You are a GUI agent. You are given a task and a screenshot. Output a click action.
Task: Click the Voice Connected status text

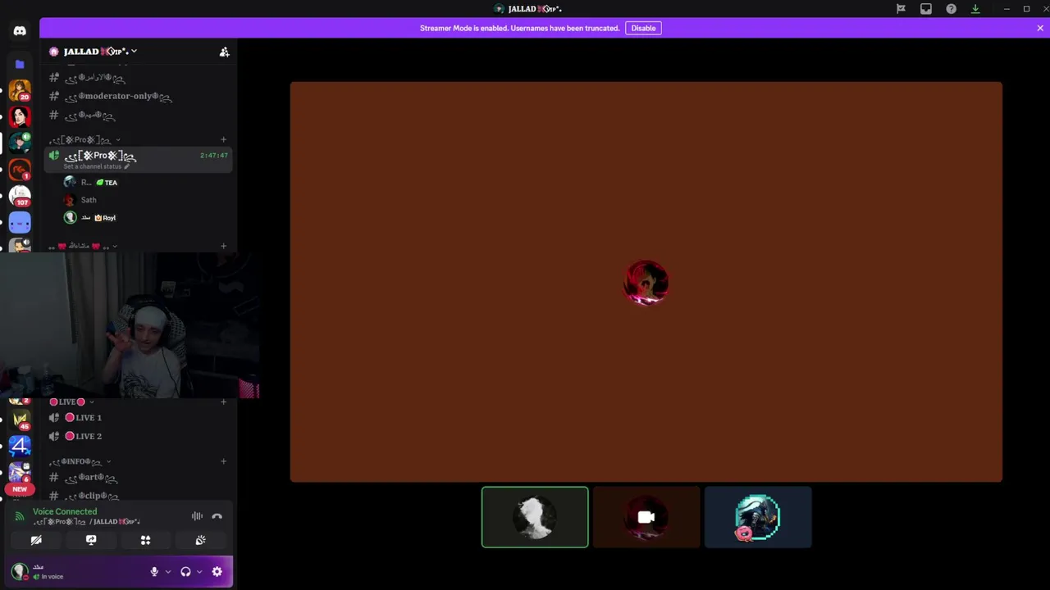coord(65,511)
